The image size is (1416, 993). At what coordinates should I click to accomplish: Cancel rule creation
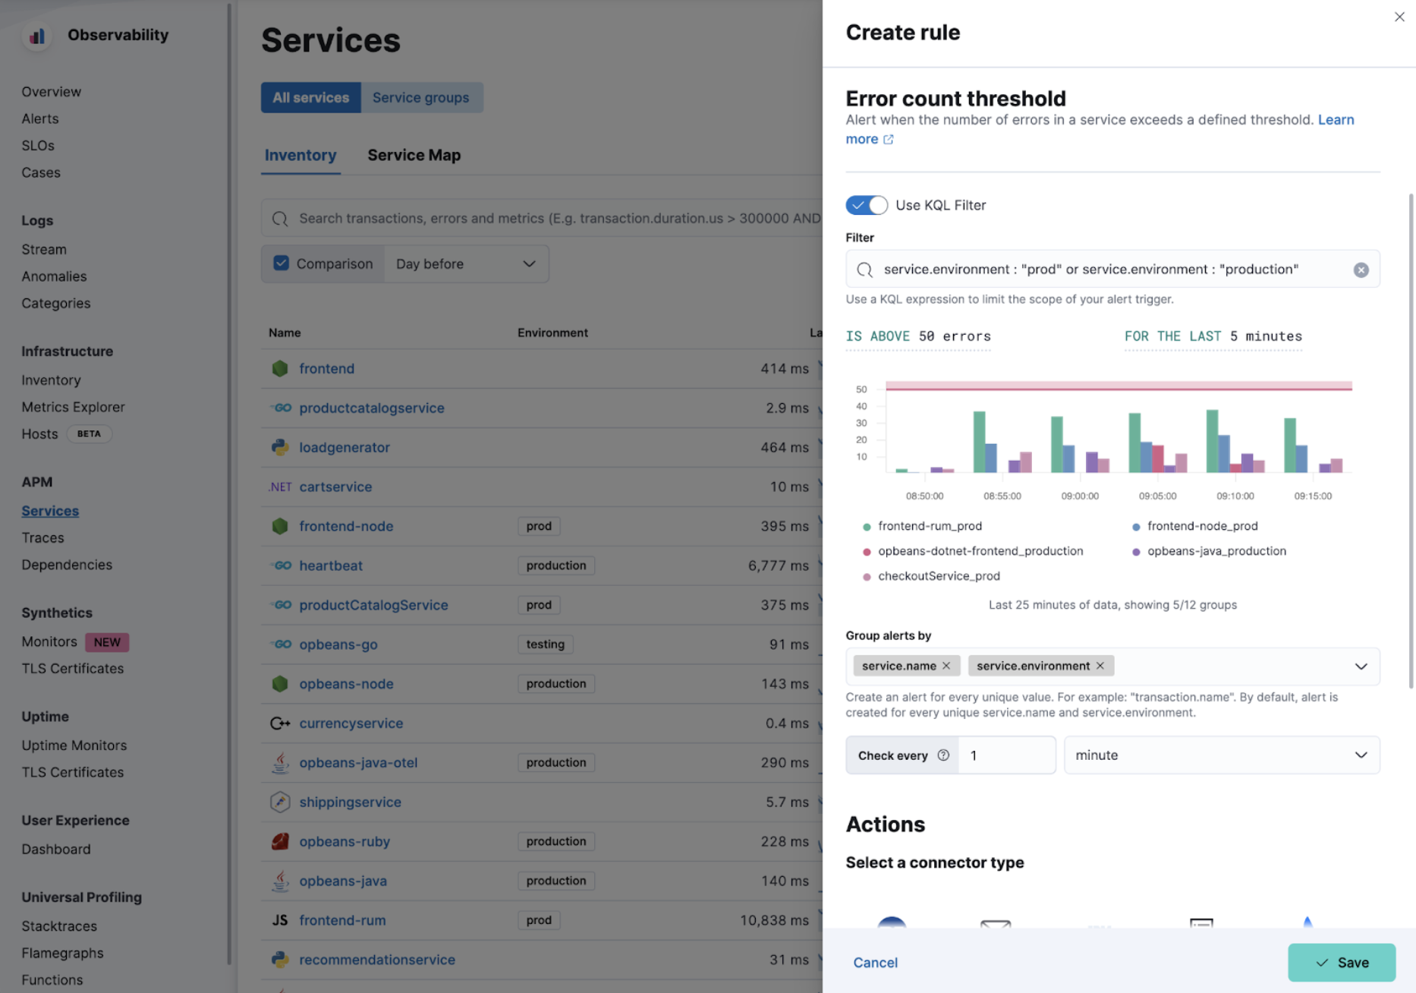pos(875,962)
